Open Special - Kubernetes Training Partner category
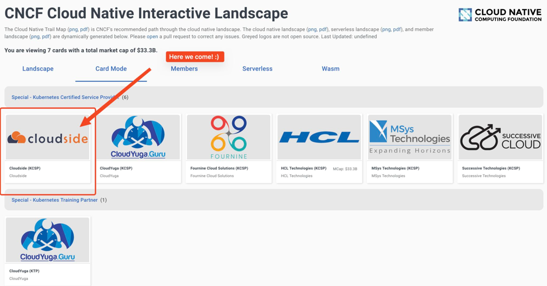The height and width of the screenshot is (286, 547). point(54,200)
